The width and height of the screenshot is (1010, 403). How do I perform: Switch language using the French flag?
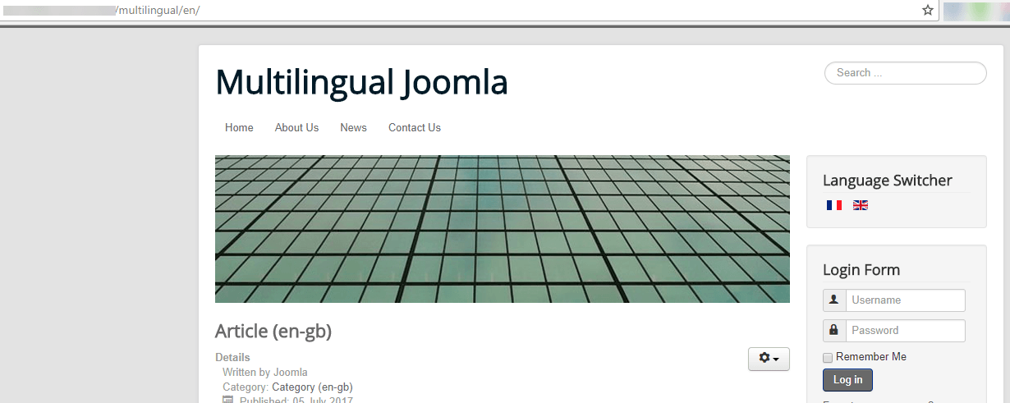834,205
